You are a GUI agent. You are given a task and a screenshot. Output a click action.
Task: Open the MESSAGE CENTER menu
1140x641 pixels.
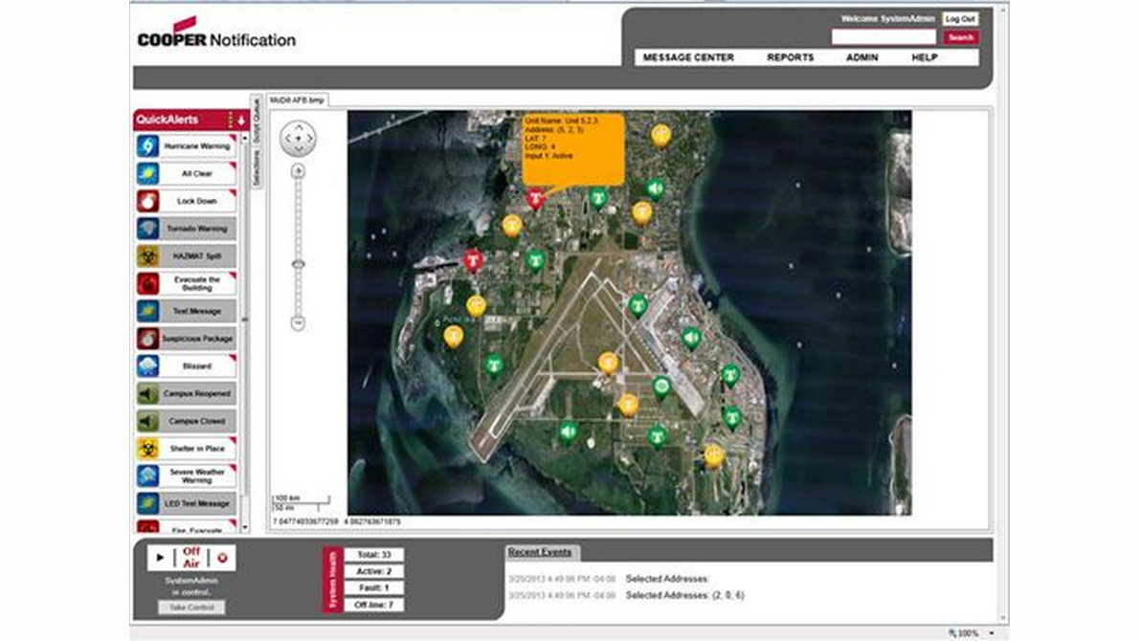point(688,57)
